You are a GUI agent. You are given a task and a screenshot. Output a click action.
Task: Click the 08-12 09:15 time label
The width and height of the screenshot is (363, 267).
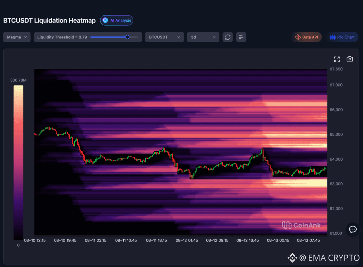click(x=217, y=240)
